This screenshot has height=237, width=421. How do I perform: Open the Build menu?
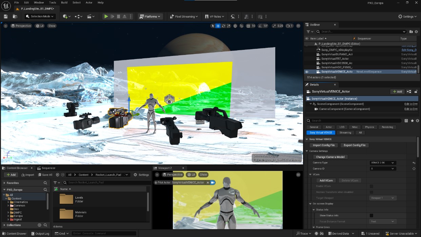click(64, 2)
